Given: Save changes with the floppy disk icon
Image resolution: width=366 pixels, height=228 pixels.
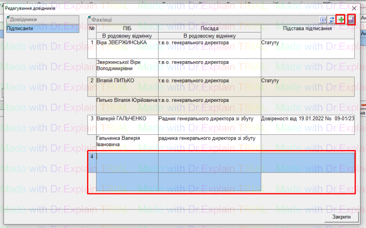Looking at the screenshot, I should point(351,20).
